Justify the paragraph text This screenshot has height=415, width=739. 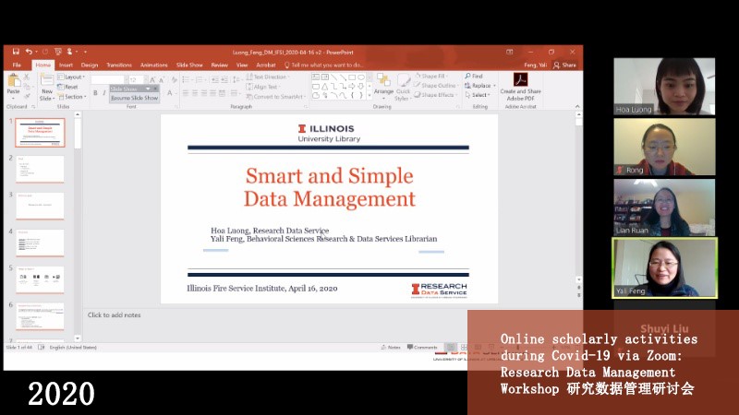coord(212,93)
